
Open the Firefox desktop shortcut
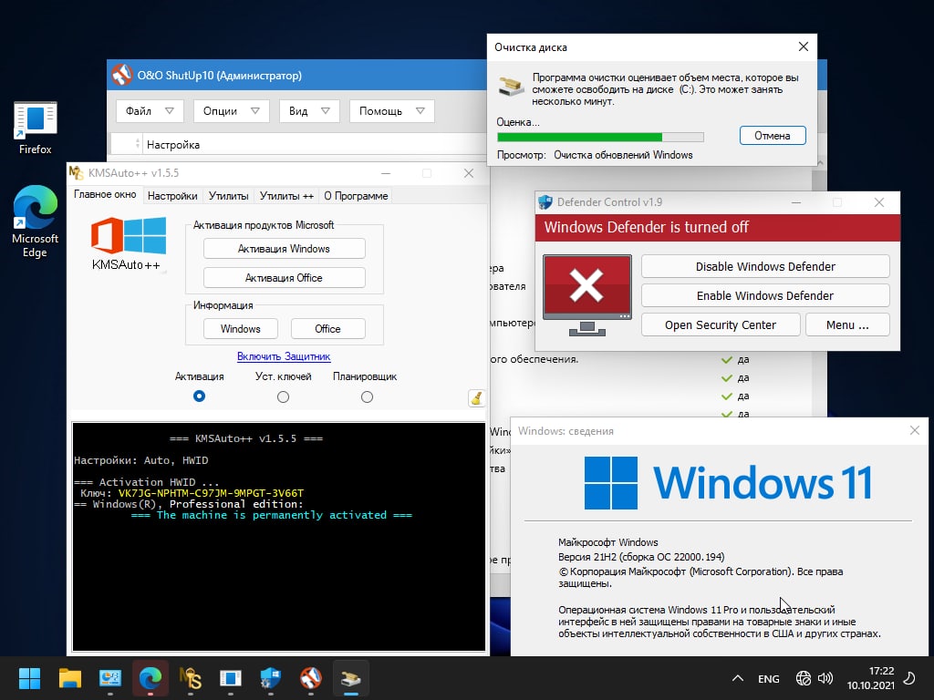point(36,128)
